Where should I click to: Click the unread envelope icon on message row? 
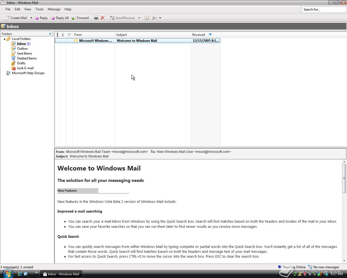[76, 41]
